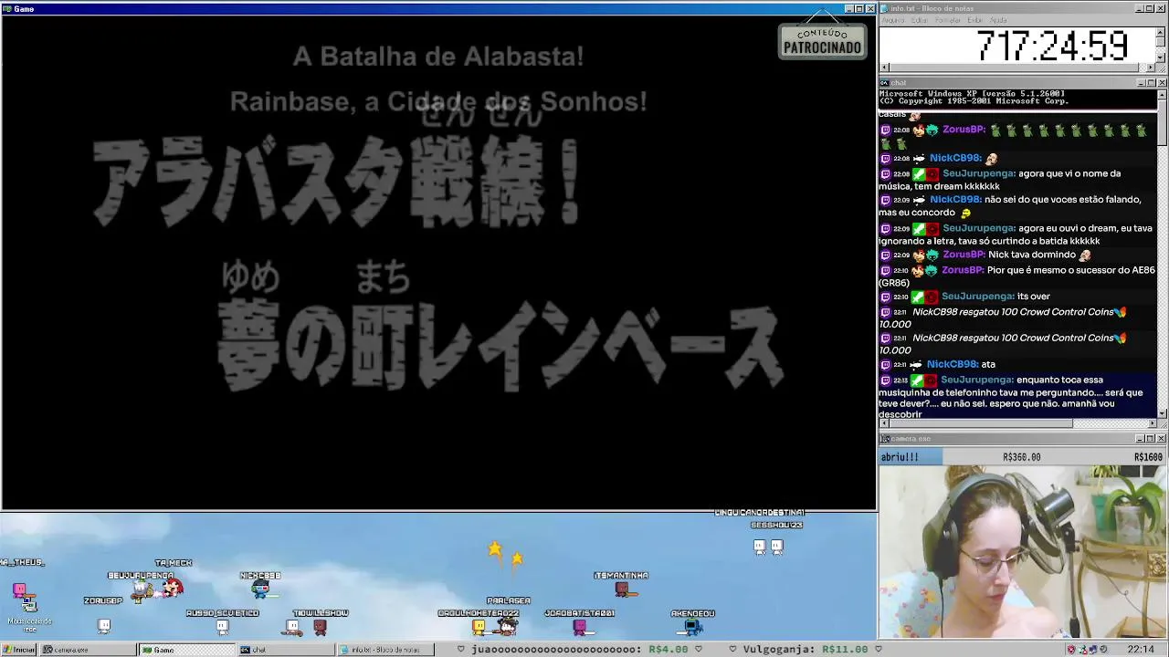Viewport: 1169px width, 657px height.
Task: Click the RUSSO_SOVIETICO avatar character
Action: pos(222,627)
